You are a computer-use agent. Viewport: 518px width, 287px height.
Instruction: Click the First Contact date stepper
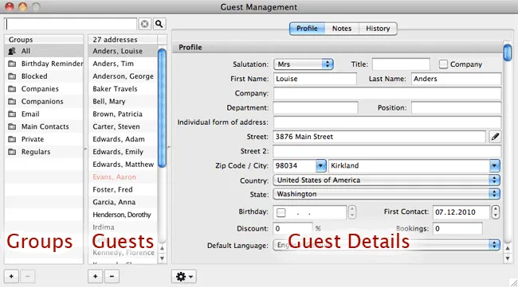pyautogui.click(x=495, y=212)
